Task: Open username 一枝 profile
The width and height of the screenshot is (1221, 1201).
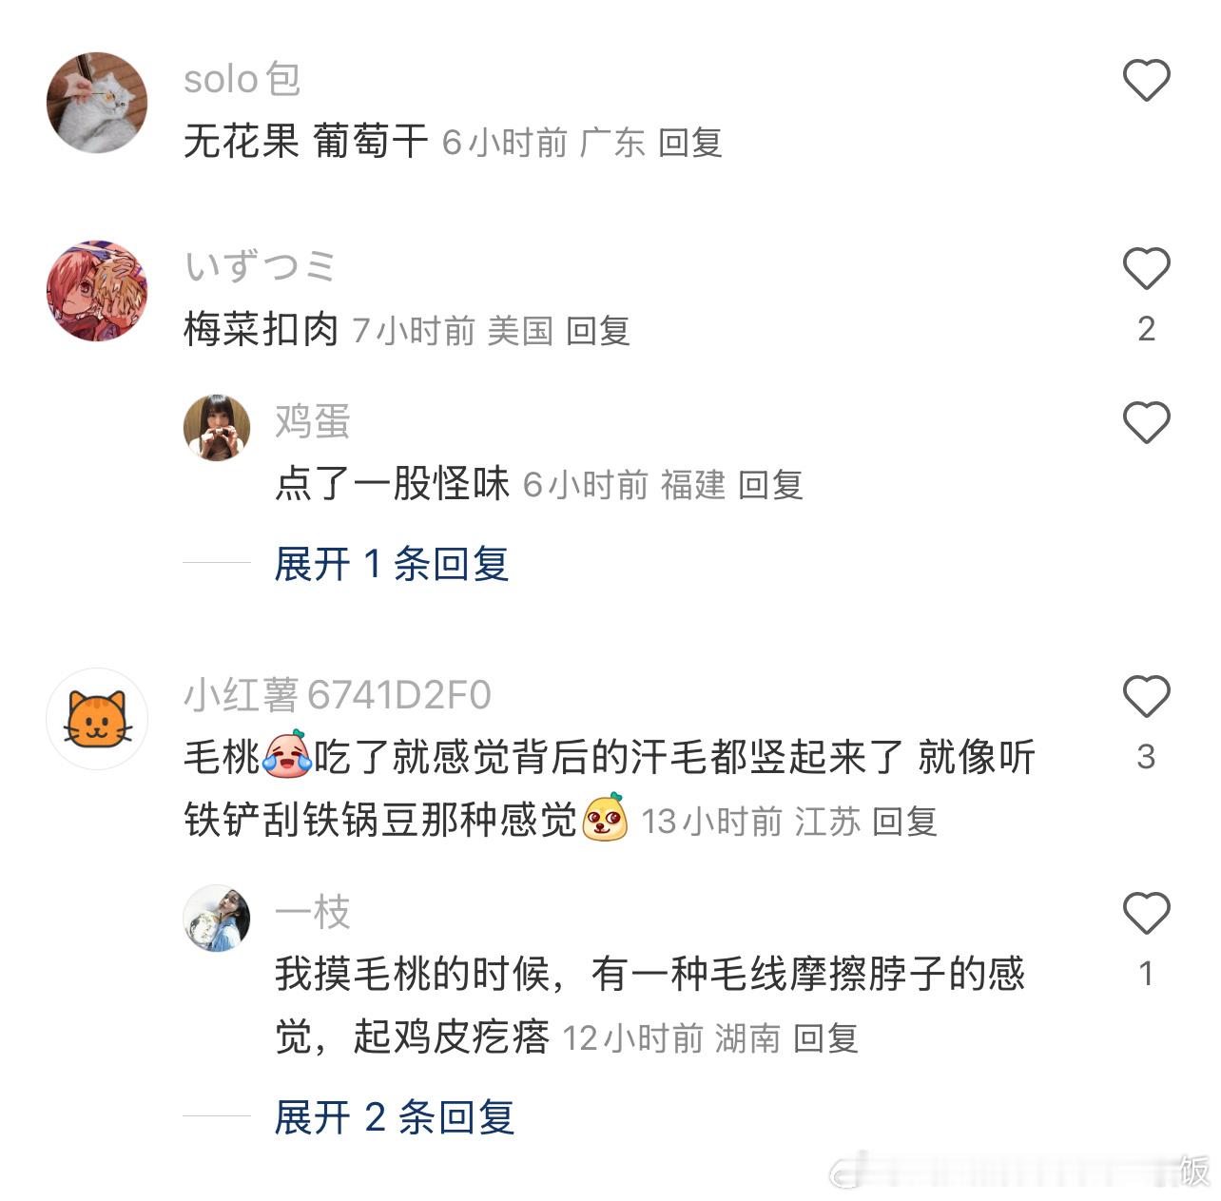Action: (313, 912)
